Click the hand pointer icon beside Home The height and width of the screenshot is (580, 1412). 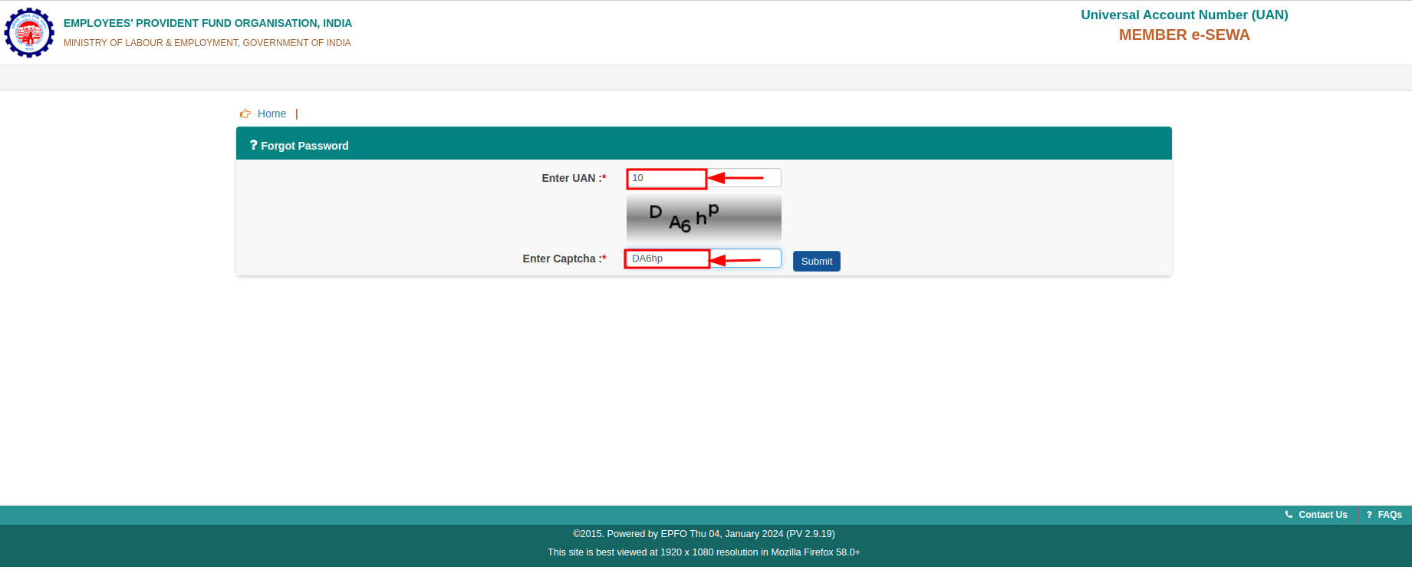click(x=245, y=114)
